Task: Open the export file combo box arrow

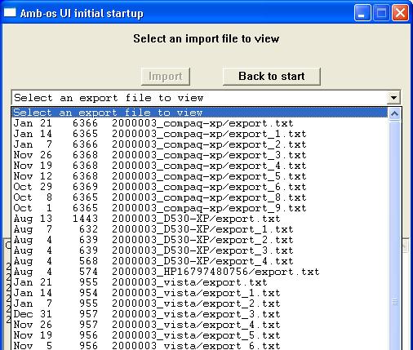Action: [x=393, y=98]
